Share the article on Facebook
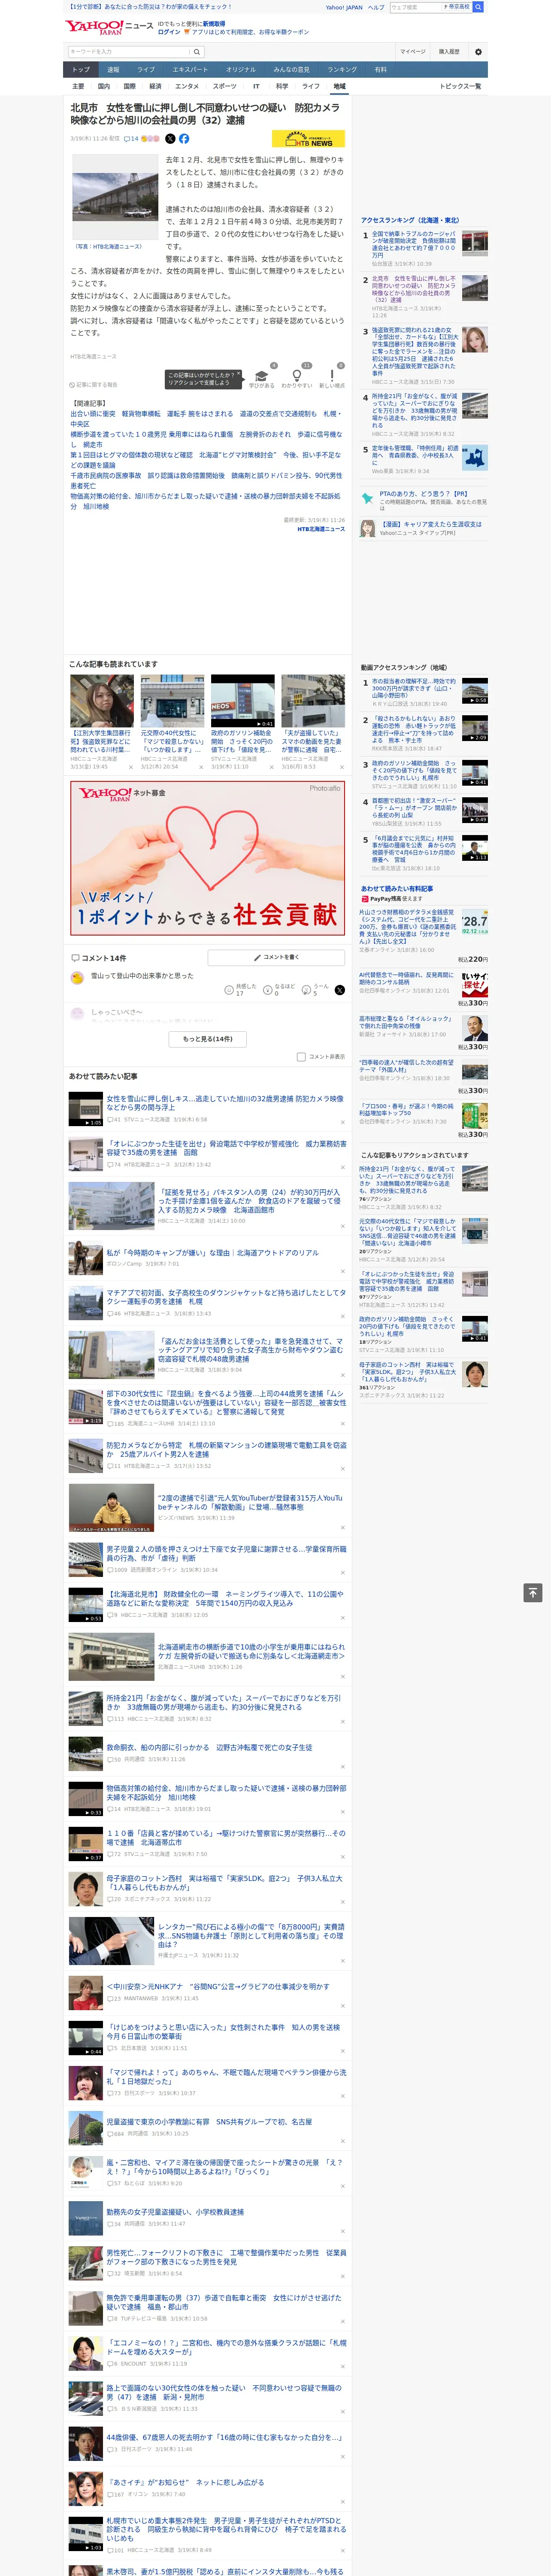Image resolution: width=551 pixels, height=2576 pixels. pyautogui.click(x=184, y=139)
